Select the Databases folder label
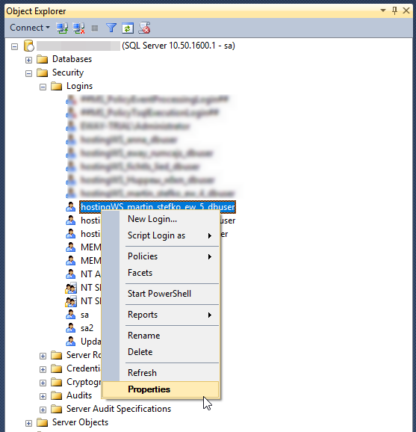The height and width of the screenshot is (432, 416). (72, 59)
